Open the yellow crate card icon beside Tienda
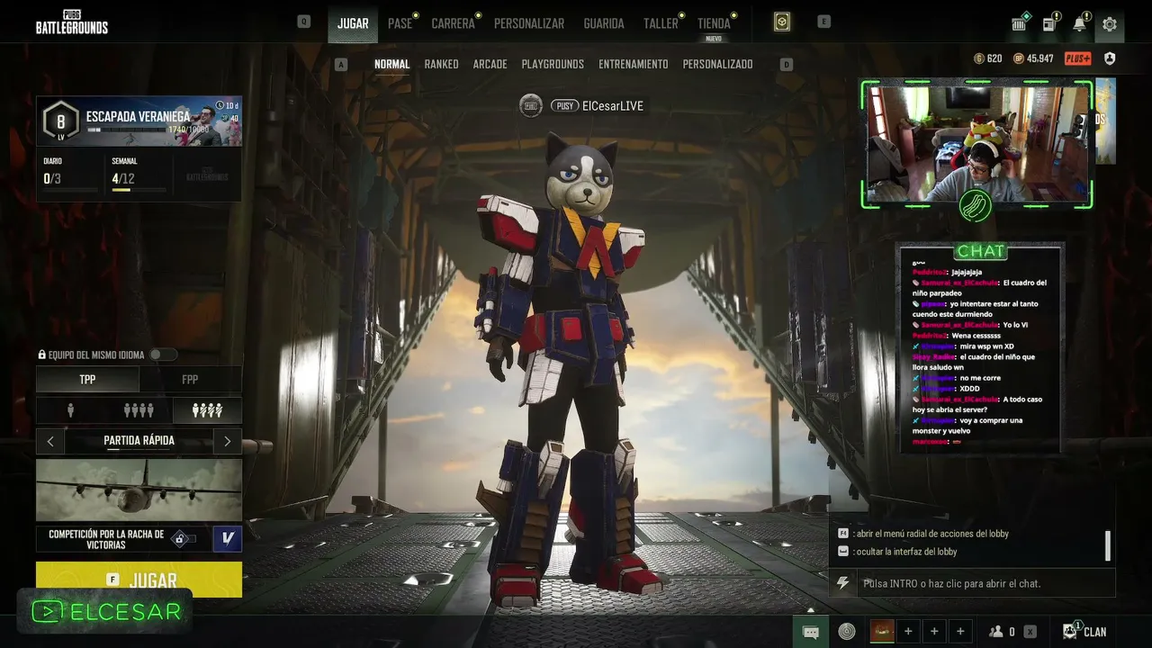Image resolution: width=1152 pixels, height=648 pixels. click(x=782, y=22)
